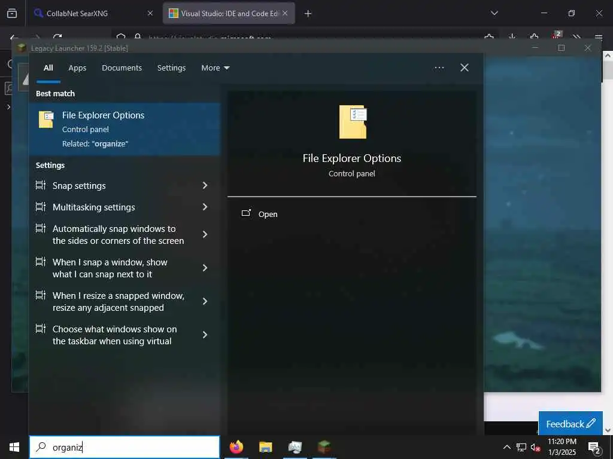The height and width of the screenshot is (459, 613).
Task: Click the browser page scrollbar down arrow
Action: point(608,430)
